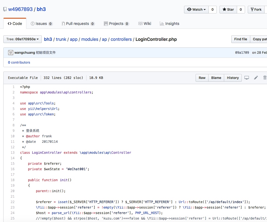Click the pencil edit file icon
This screenshot has width=267, height=222.
point(256,78)
